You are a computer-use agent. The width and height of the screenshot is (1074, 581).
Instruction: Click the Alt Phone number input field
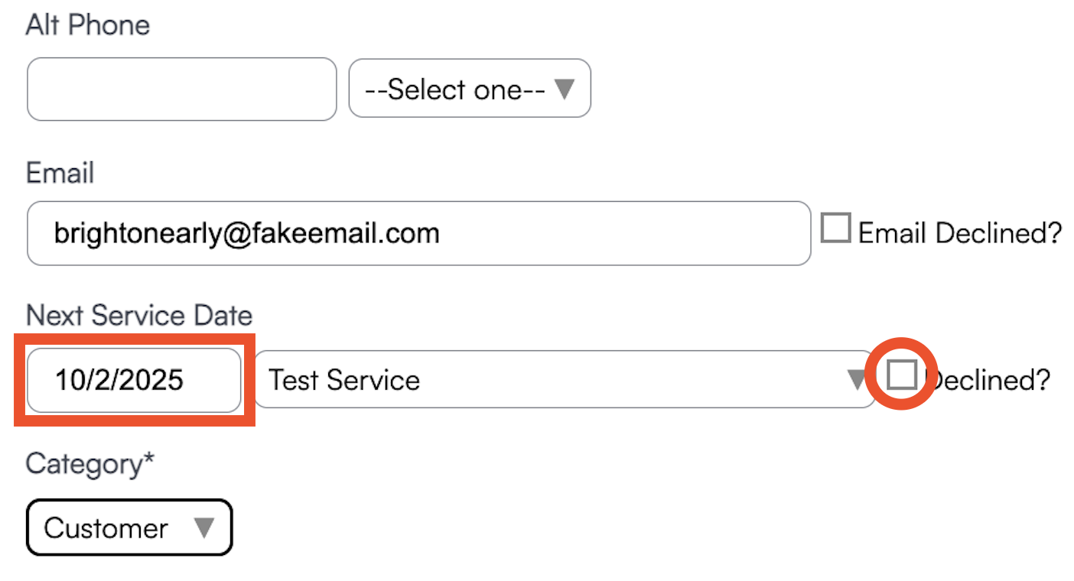(x=181, y=89)
